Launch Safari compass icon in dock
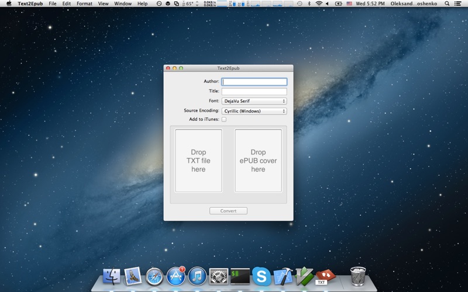The height and width of the screenshot is (292, 468). [x=154, y=276]
